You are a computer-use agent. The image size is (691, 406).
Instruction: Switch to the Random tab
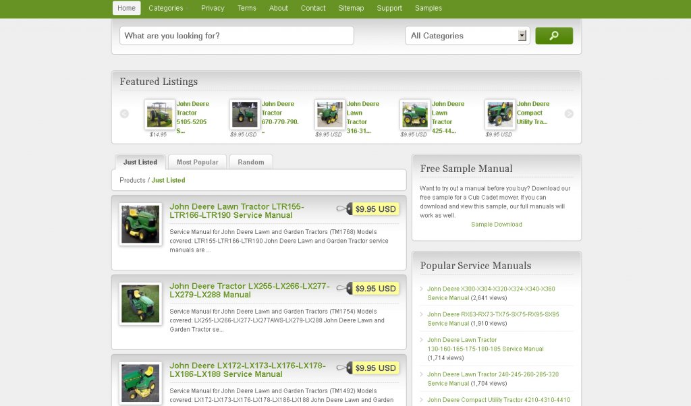[251, 162]
